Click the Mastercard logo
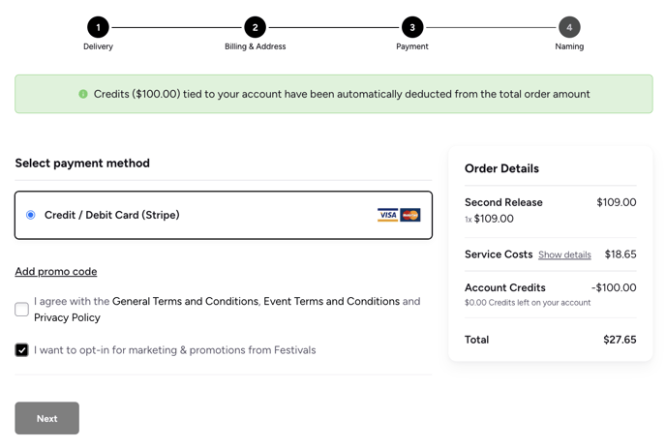The image size is (666, 448). [x=410, y=215]
